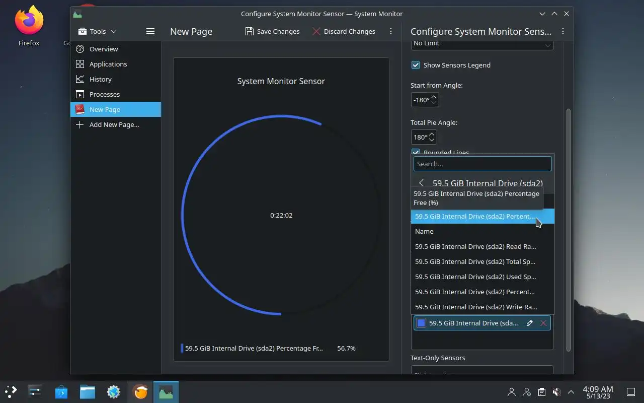Click the Text-Only Sensors field
The width and height of the screenshot is (644, 403).
tap(482, 369)
